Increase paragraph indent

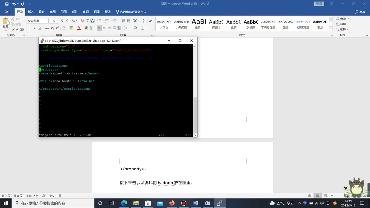coord(128,21)
